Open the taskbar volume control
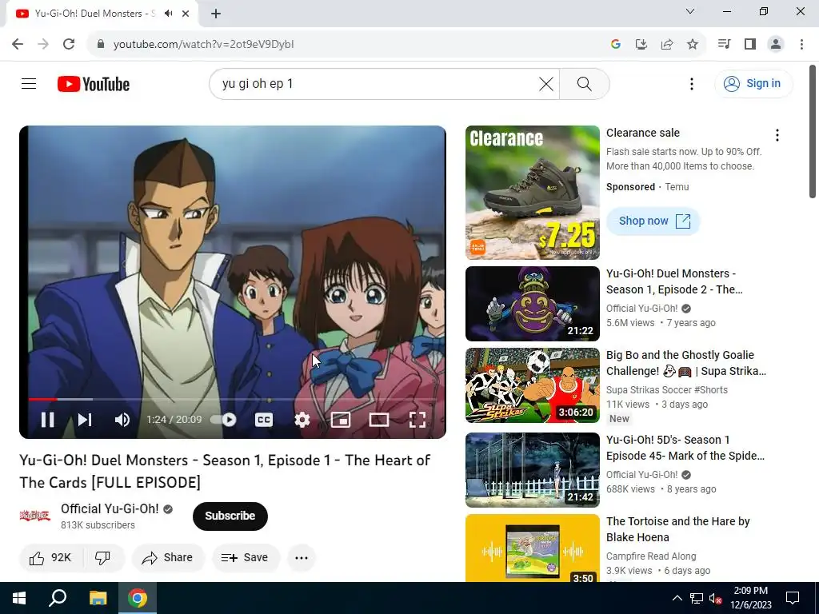 (715, 598)
